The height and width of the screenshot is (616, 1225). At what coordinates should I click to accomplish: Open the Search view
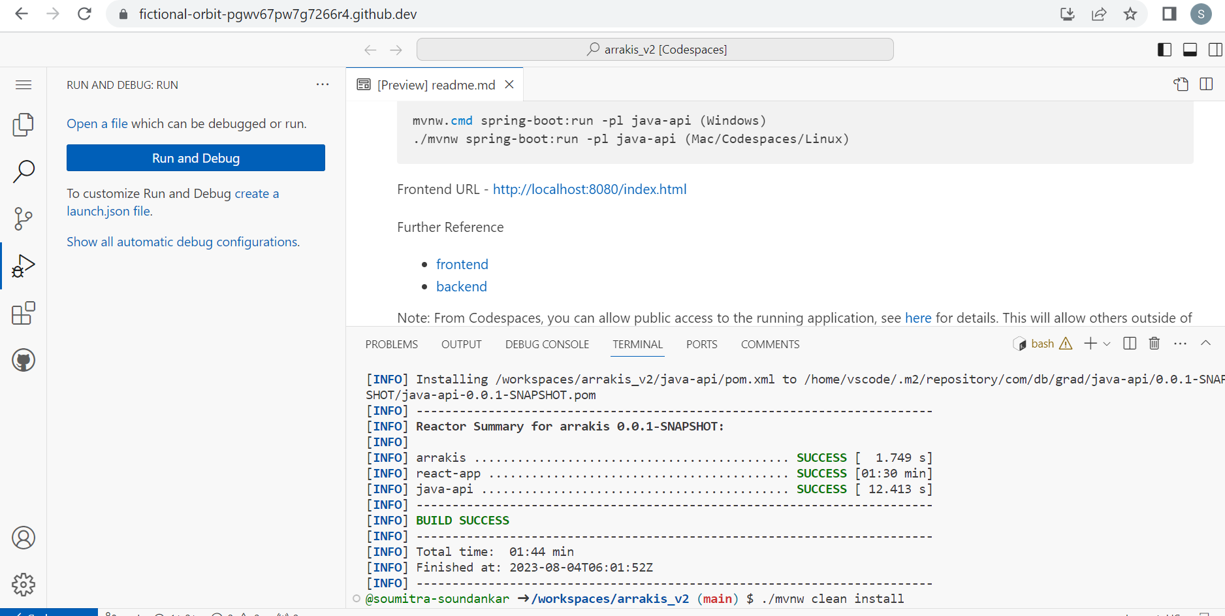coord(24,171)
